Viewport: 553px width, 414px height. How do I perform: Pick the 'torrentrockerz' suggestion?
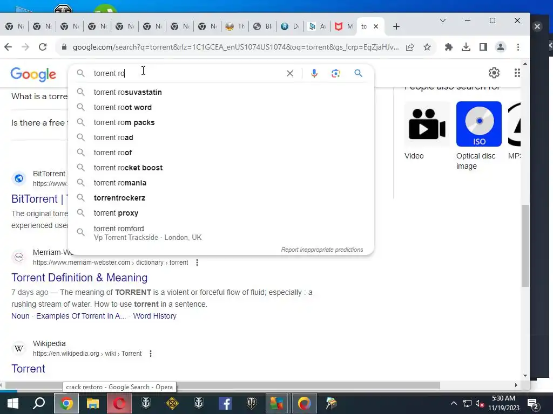[221, 198]
